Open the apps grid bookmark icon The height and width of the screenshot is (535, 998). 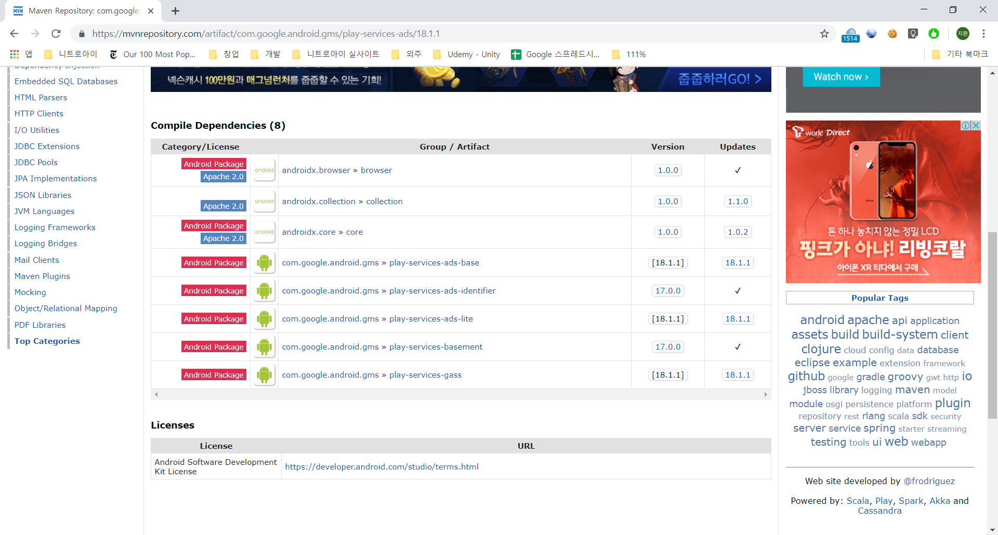coord(15,54)
